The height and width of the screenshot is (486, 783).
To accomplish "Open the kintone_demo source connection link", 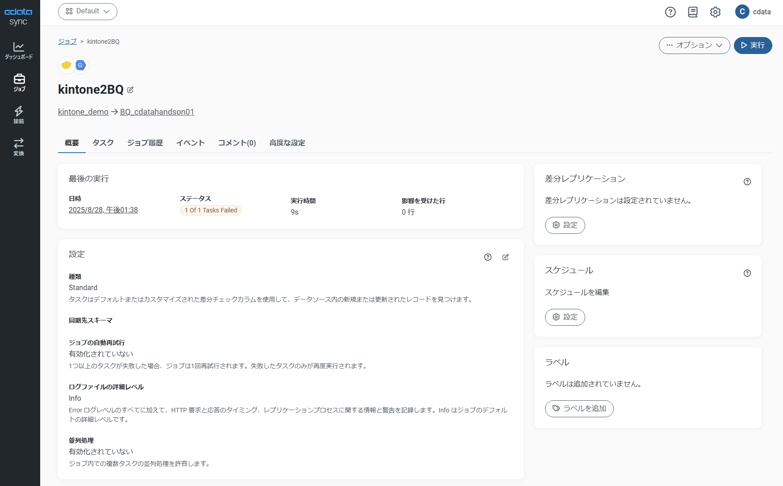I will [x=83, y=112].
